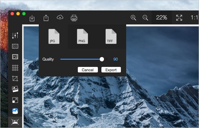The width and height of the screenshot is (199, 128).
Task: Maximize window with green button
Action: click(24, 14)
